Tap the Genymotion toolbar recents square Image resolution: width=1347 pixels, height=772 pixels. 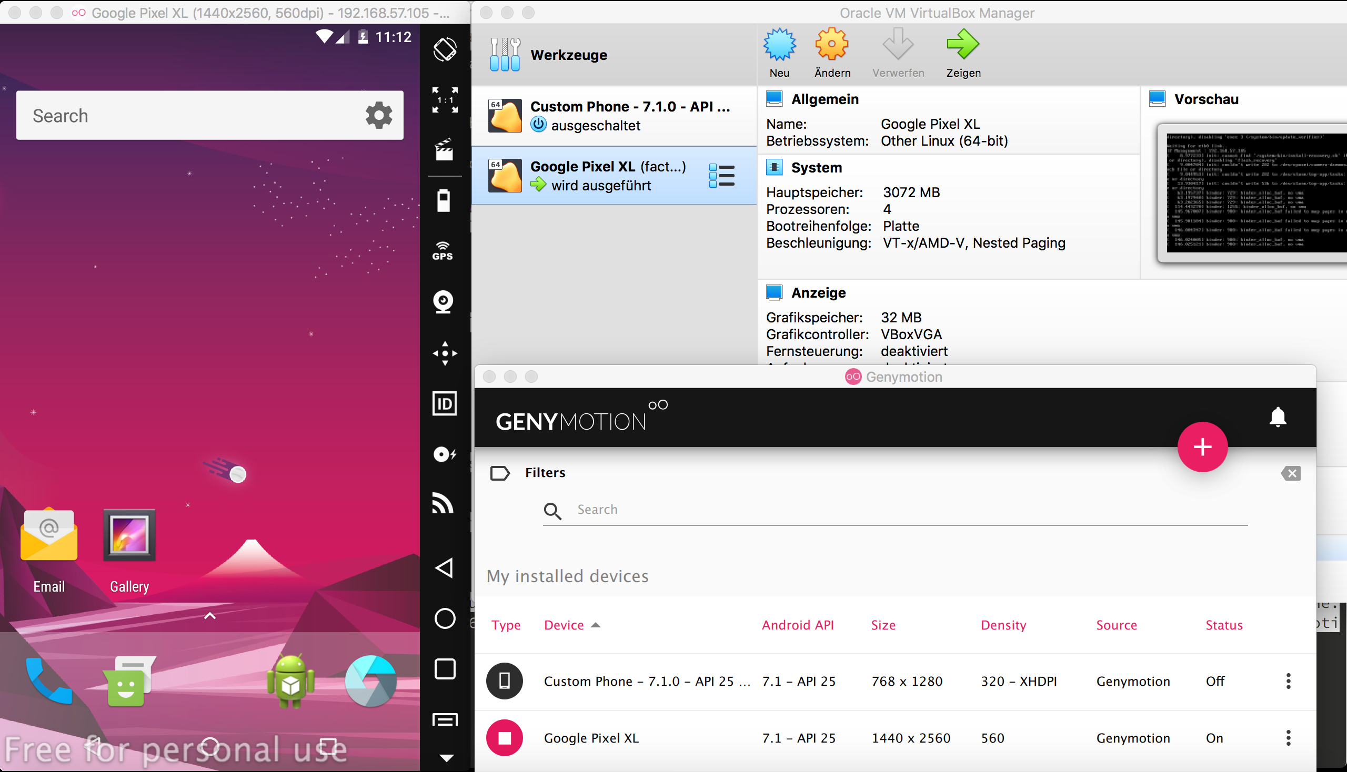[445, 669]
